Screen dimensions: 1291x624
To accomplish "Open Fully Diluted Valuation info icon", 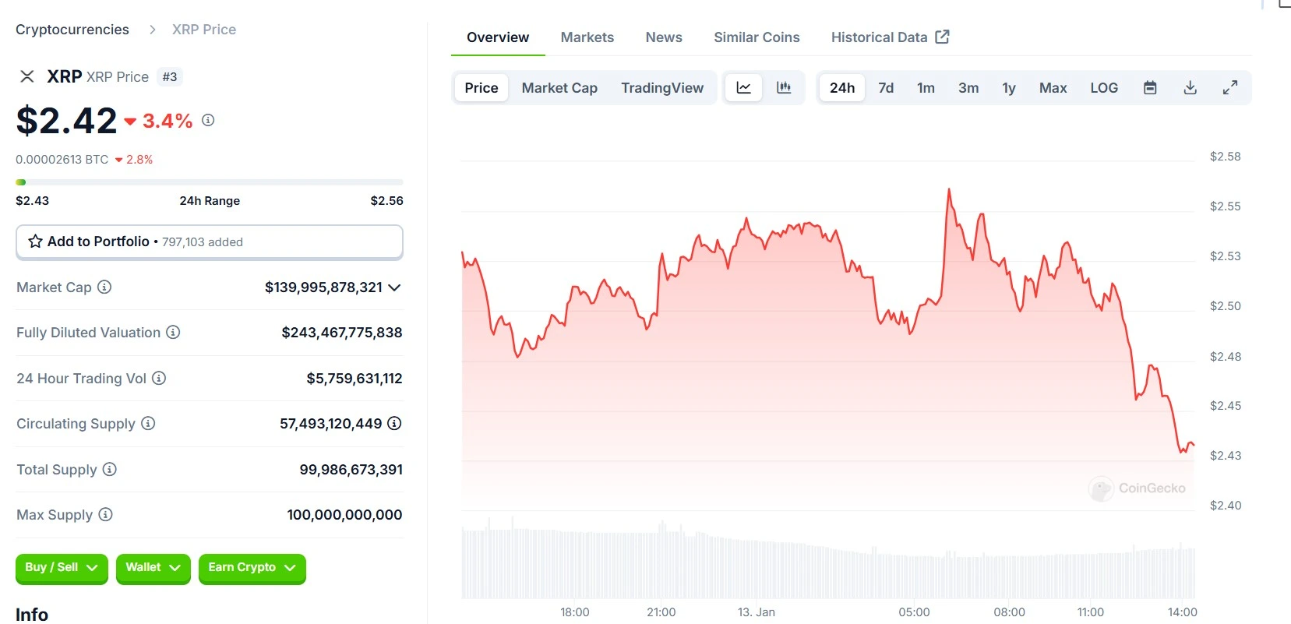I will pyautogui.click(x=173, y=333).
